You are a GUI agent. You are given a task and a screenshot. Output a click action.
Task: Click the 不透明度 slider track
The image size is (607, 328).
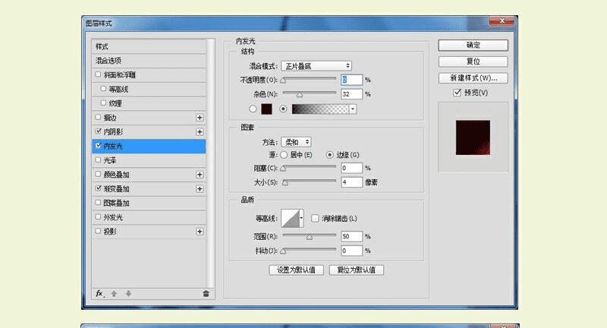(309, 80)
